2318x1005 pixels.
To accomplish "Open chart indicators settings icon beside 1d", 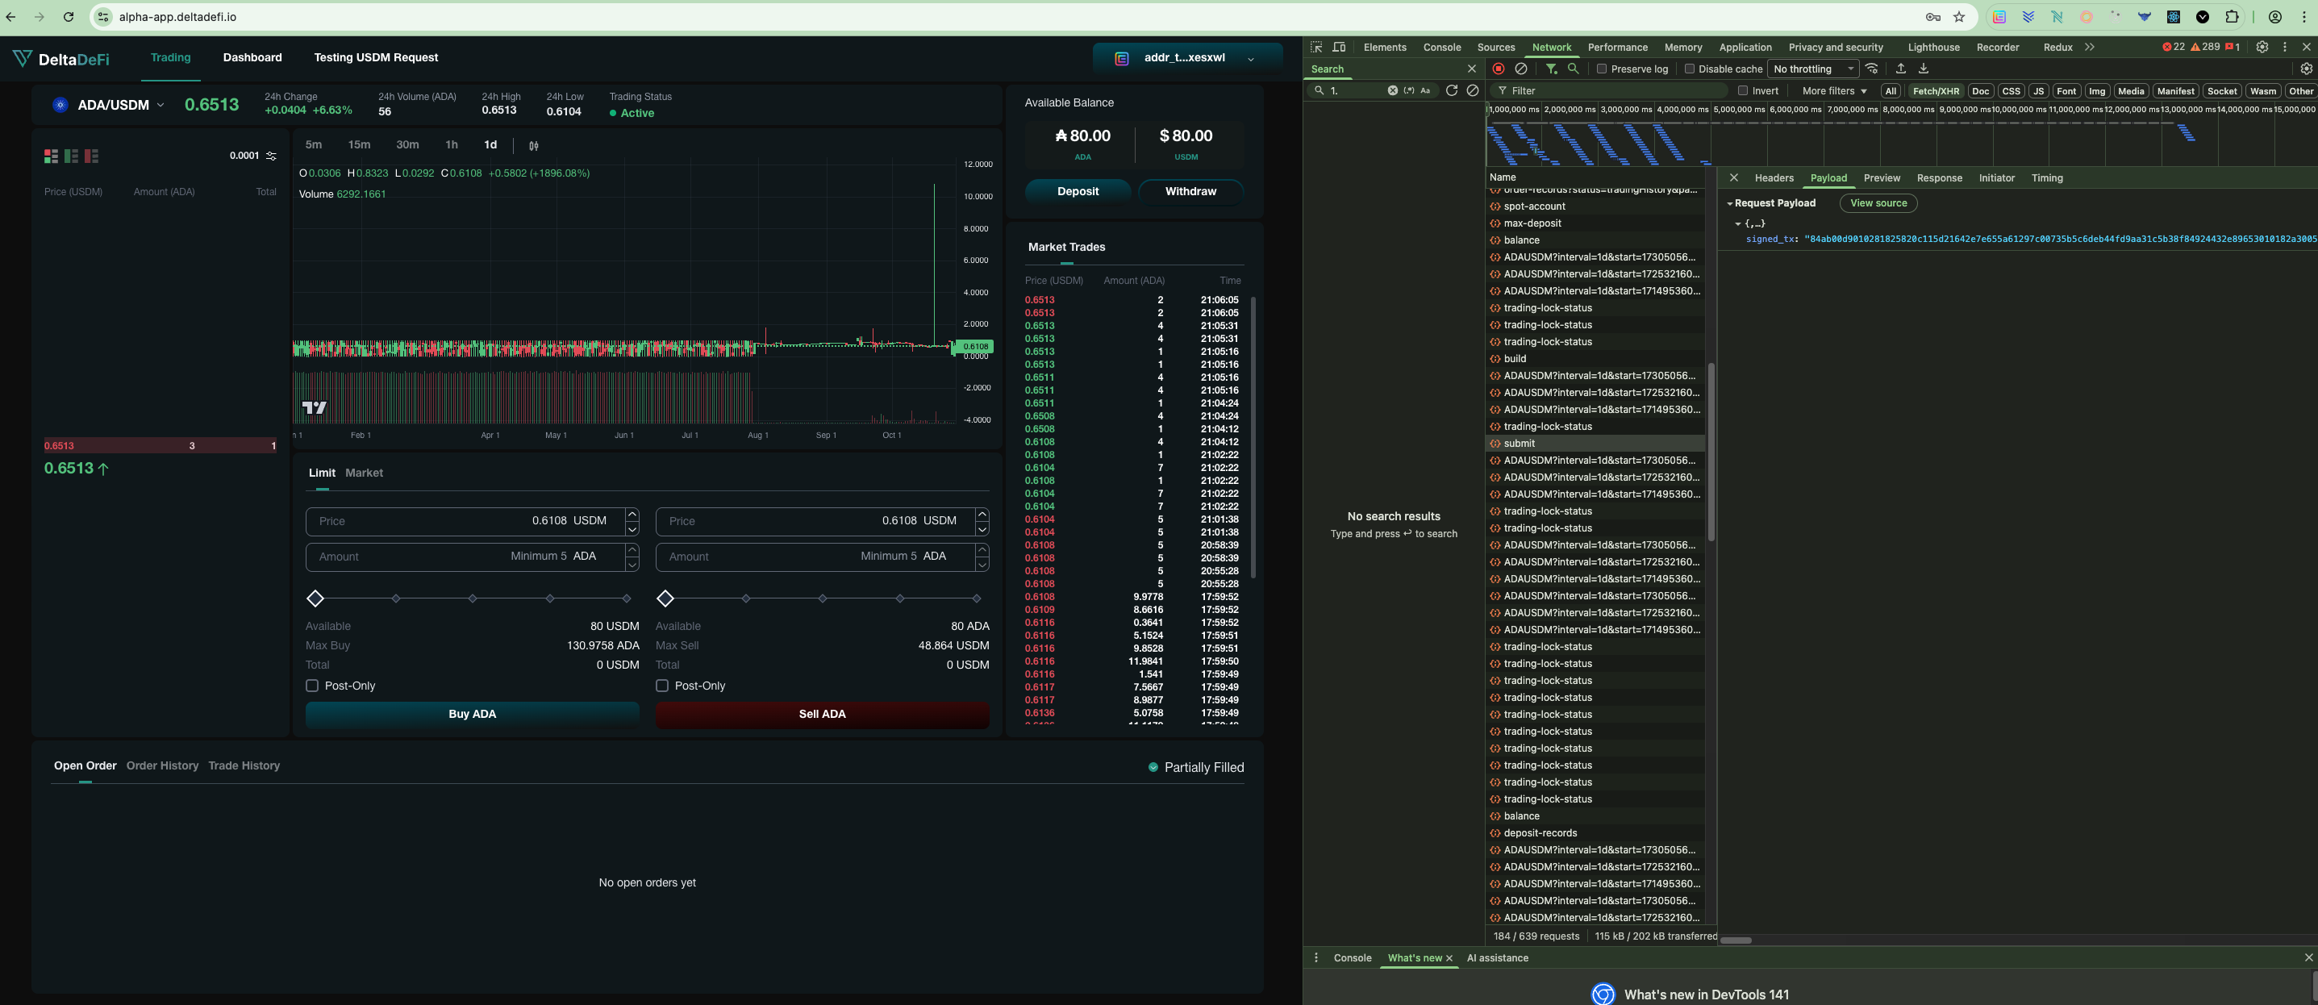I will click(x=534, y=145).
